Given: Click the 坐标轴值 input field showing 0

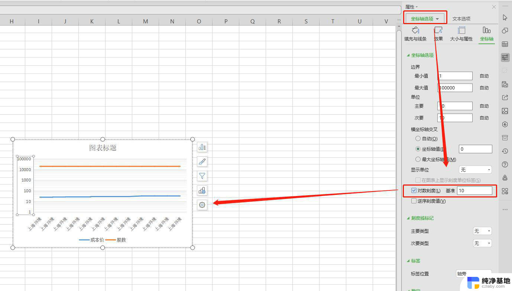Looking at the screenshot, I should point(476,149).
